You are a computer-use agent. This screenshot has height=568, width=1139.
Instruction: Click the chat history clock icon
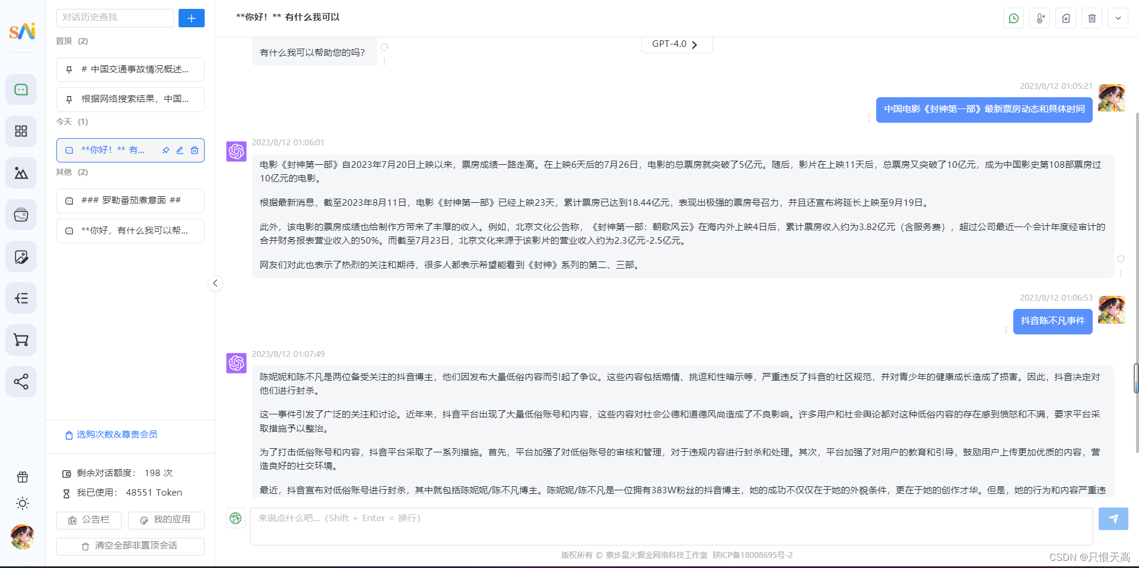(x=1014, y=18)
